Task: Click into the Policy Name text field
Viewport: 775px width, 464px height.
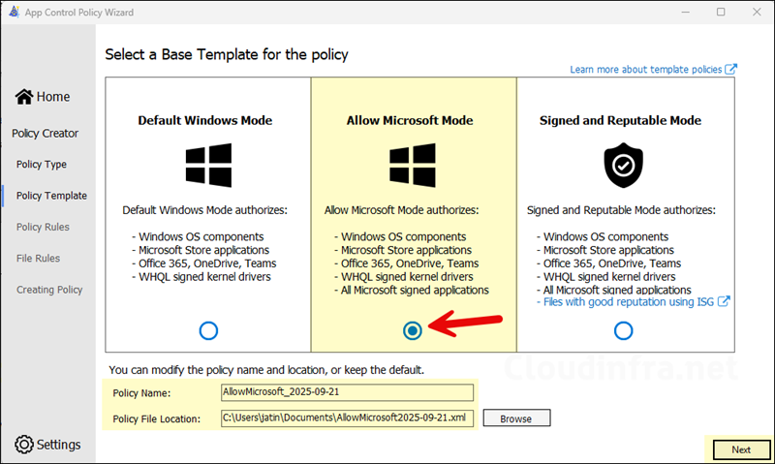Action: click(347, 392)
